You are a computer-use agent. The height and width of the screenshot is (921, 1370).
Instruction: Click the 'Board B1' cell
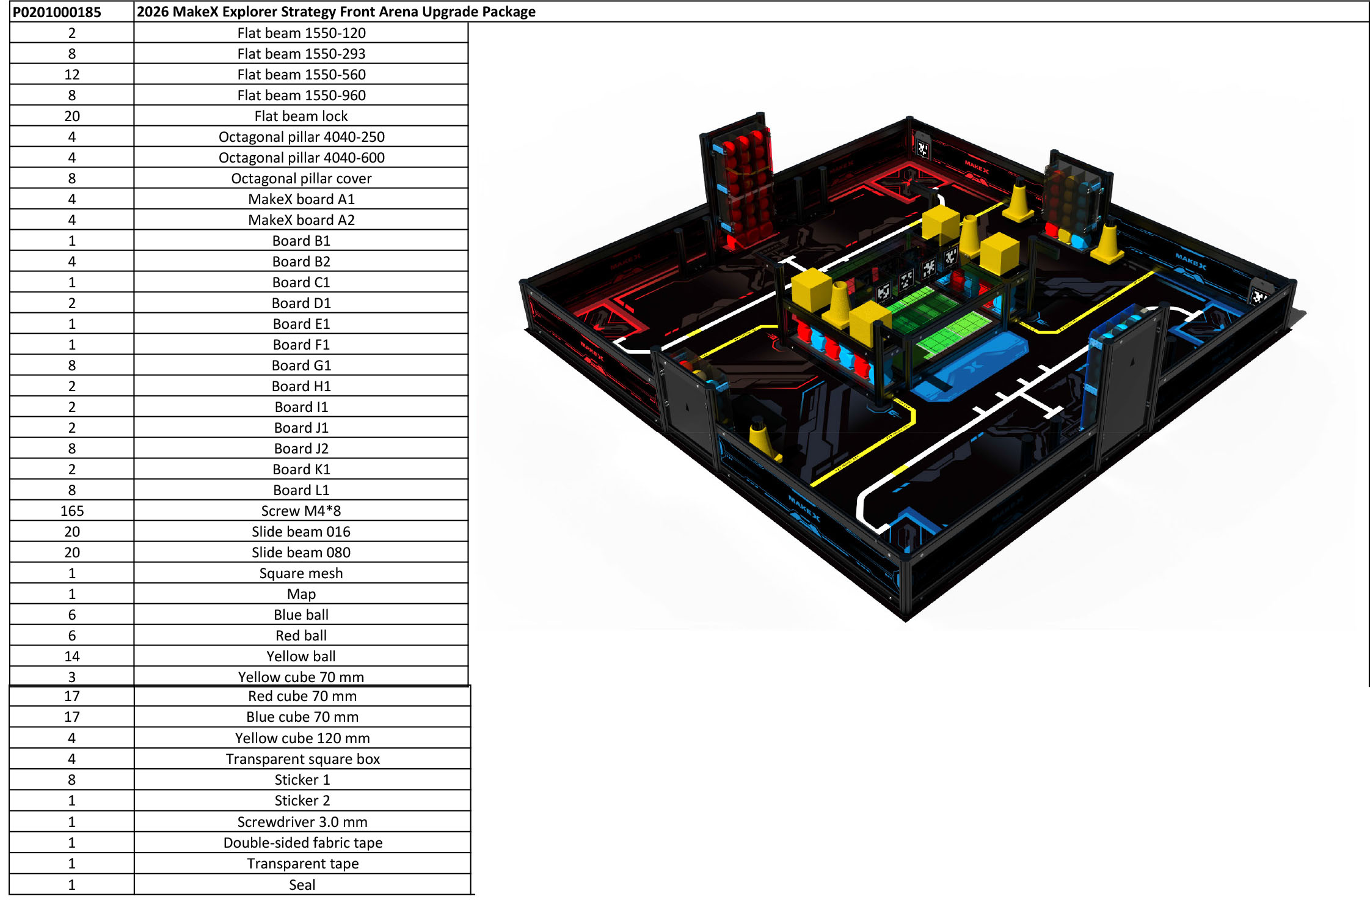301,241
